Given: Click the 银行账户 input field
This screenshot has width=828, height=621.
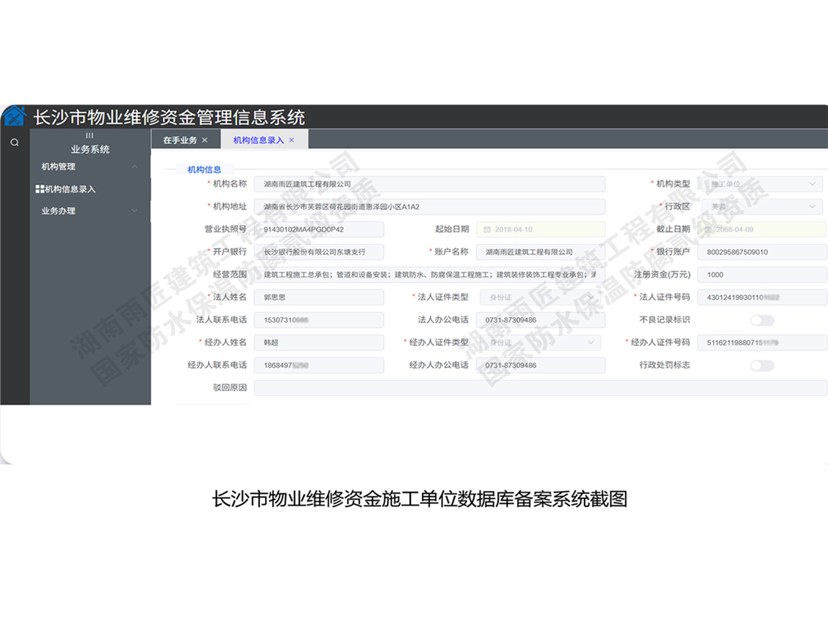Looking at the screenshot, I should click(x=762, y=252).
